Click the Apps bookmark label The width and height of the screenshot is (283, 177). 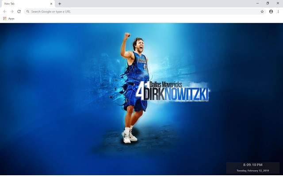tap(11, 19)
